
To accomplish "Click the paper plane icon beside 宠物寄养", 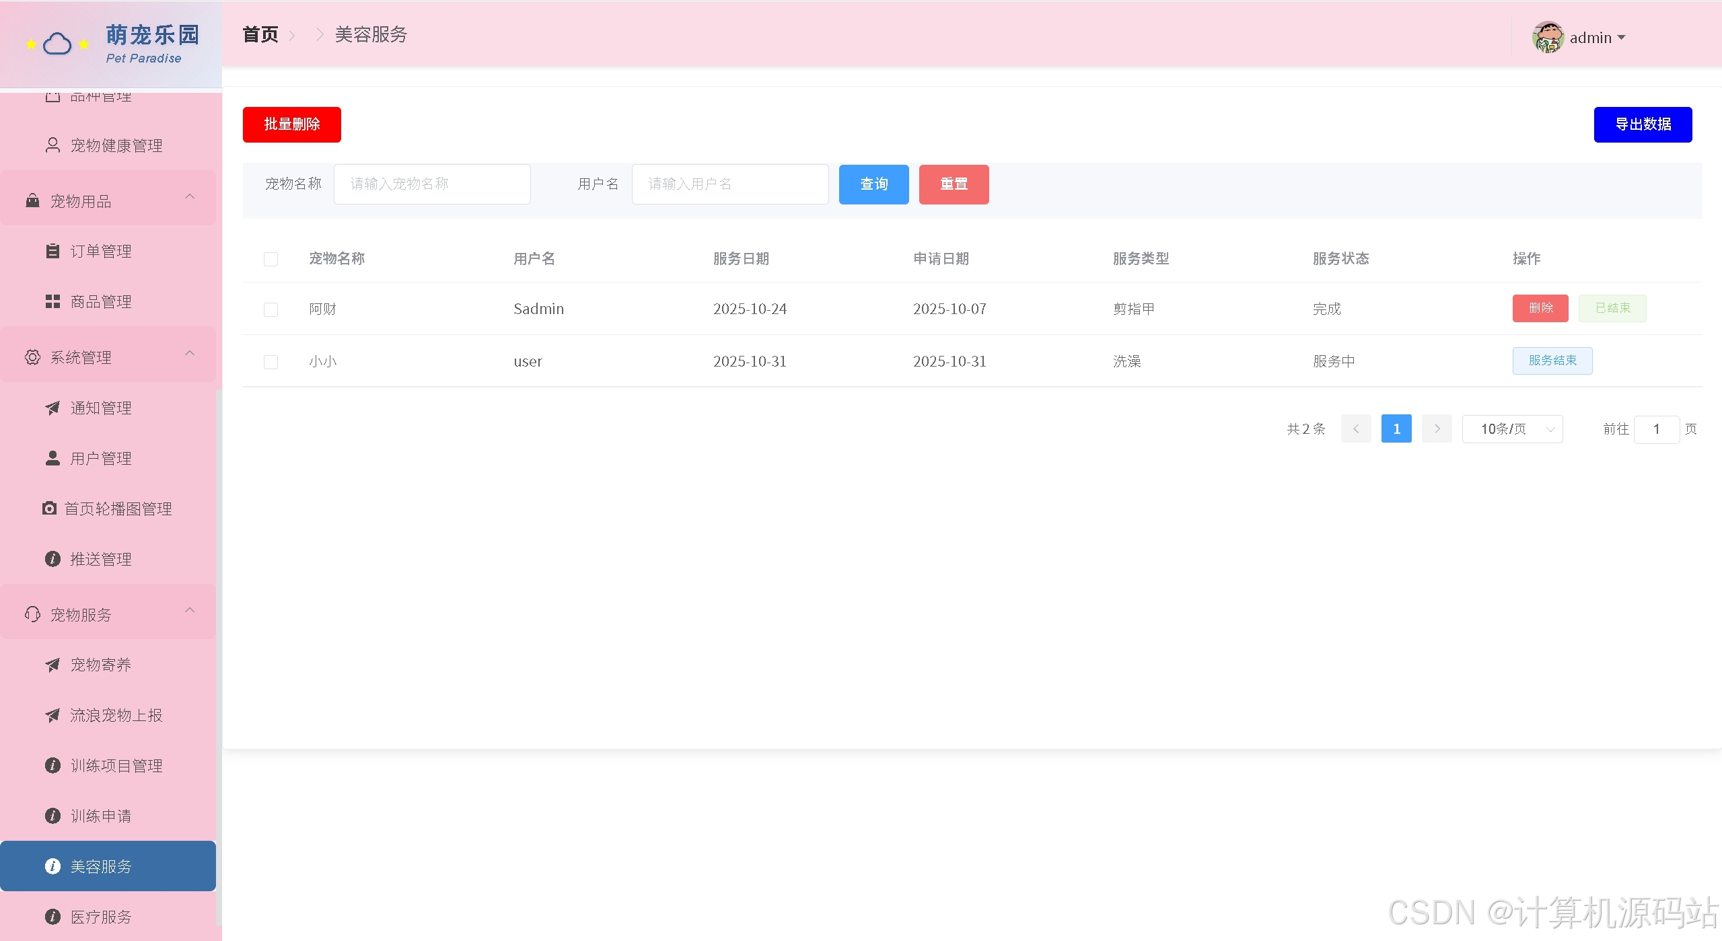I will (52, 665).
